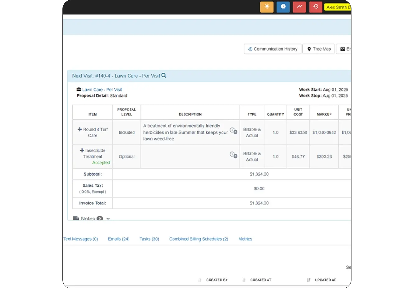Switch to the Emails (24) tab
The width and height of the screenshot is (399, 288).
click(118, 239)
